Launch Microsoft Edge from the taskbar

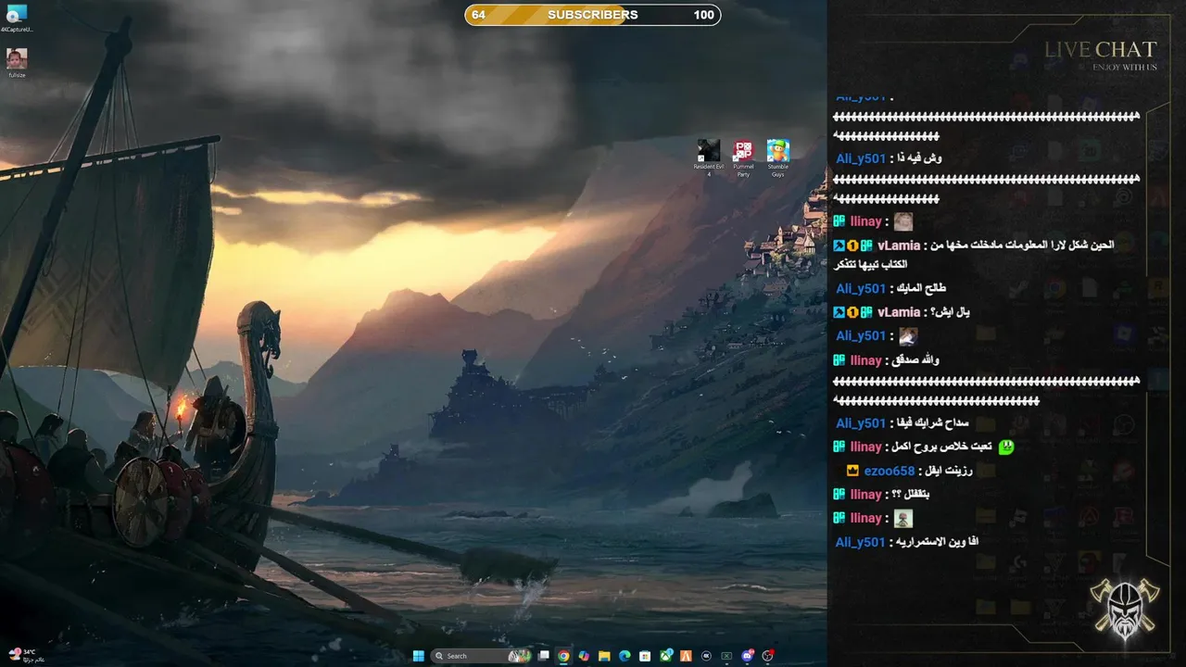(625, 656)
